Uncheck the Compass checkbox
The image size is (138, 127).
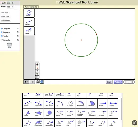[x=1, y=29]
